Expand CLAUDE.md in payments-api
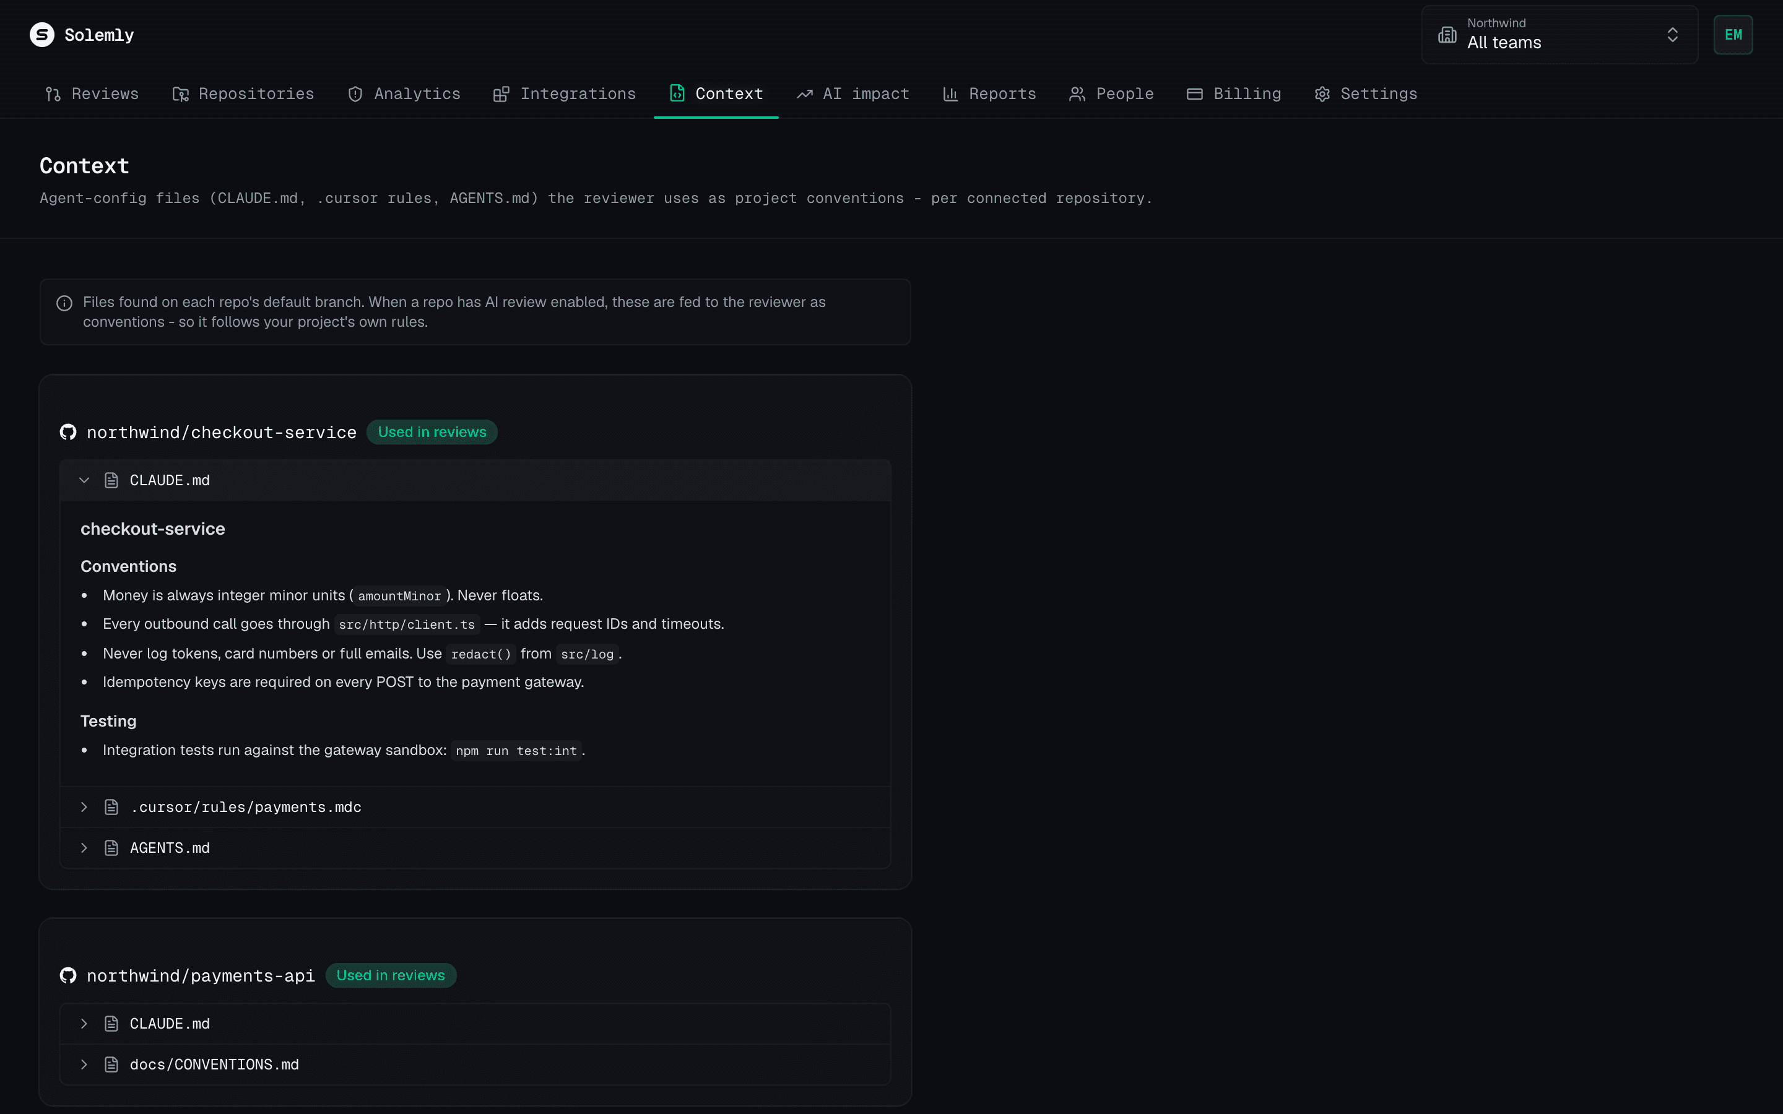1783x1114 pixels. [x=475, y=1024]
